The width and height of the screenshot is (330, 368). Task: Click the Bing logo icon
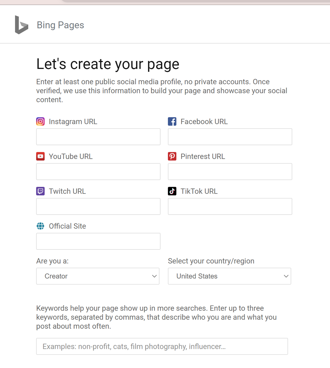[21, 25]
